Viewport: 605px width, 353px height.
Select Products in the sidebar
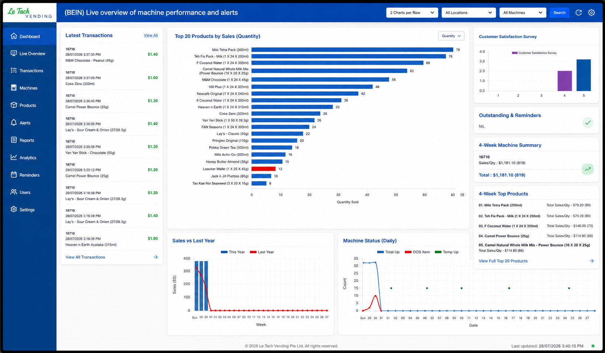click(30, 105)
